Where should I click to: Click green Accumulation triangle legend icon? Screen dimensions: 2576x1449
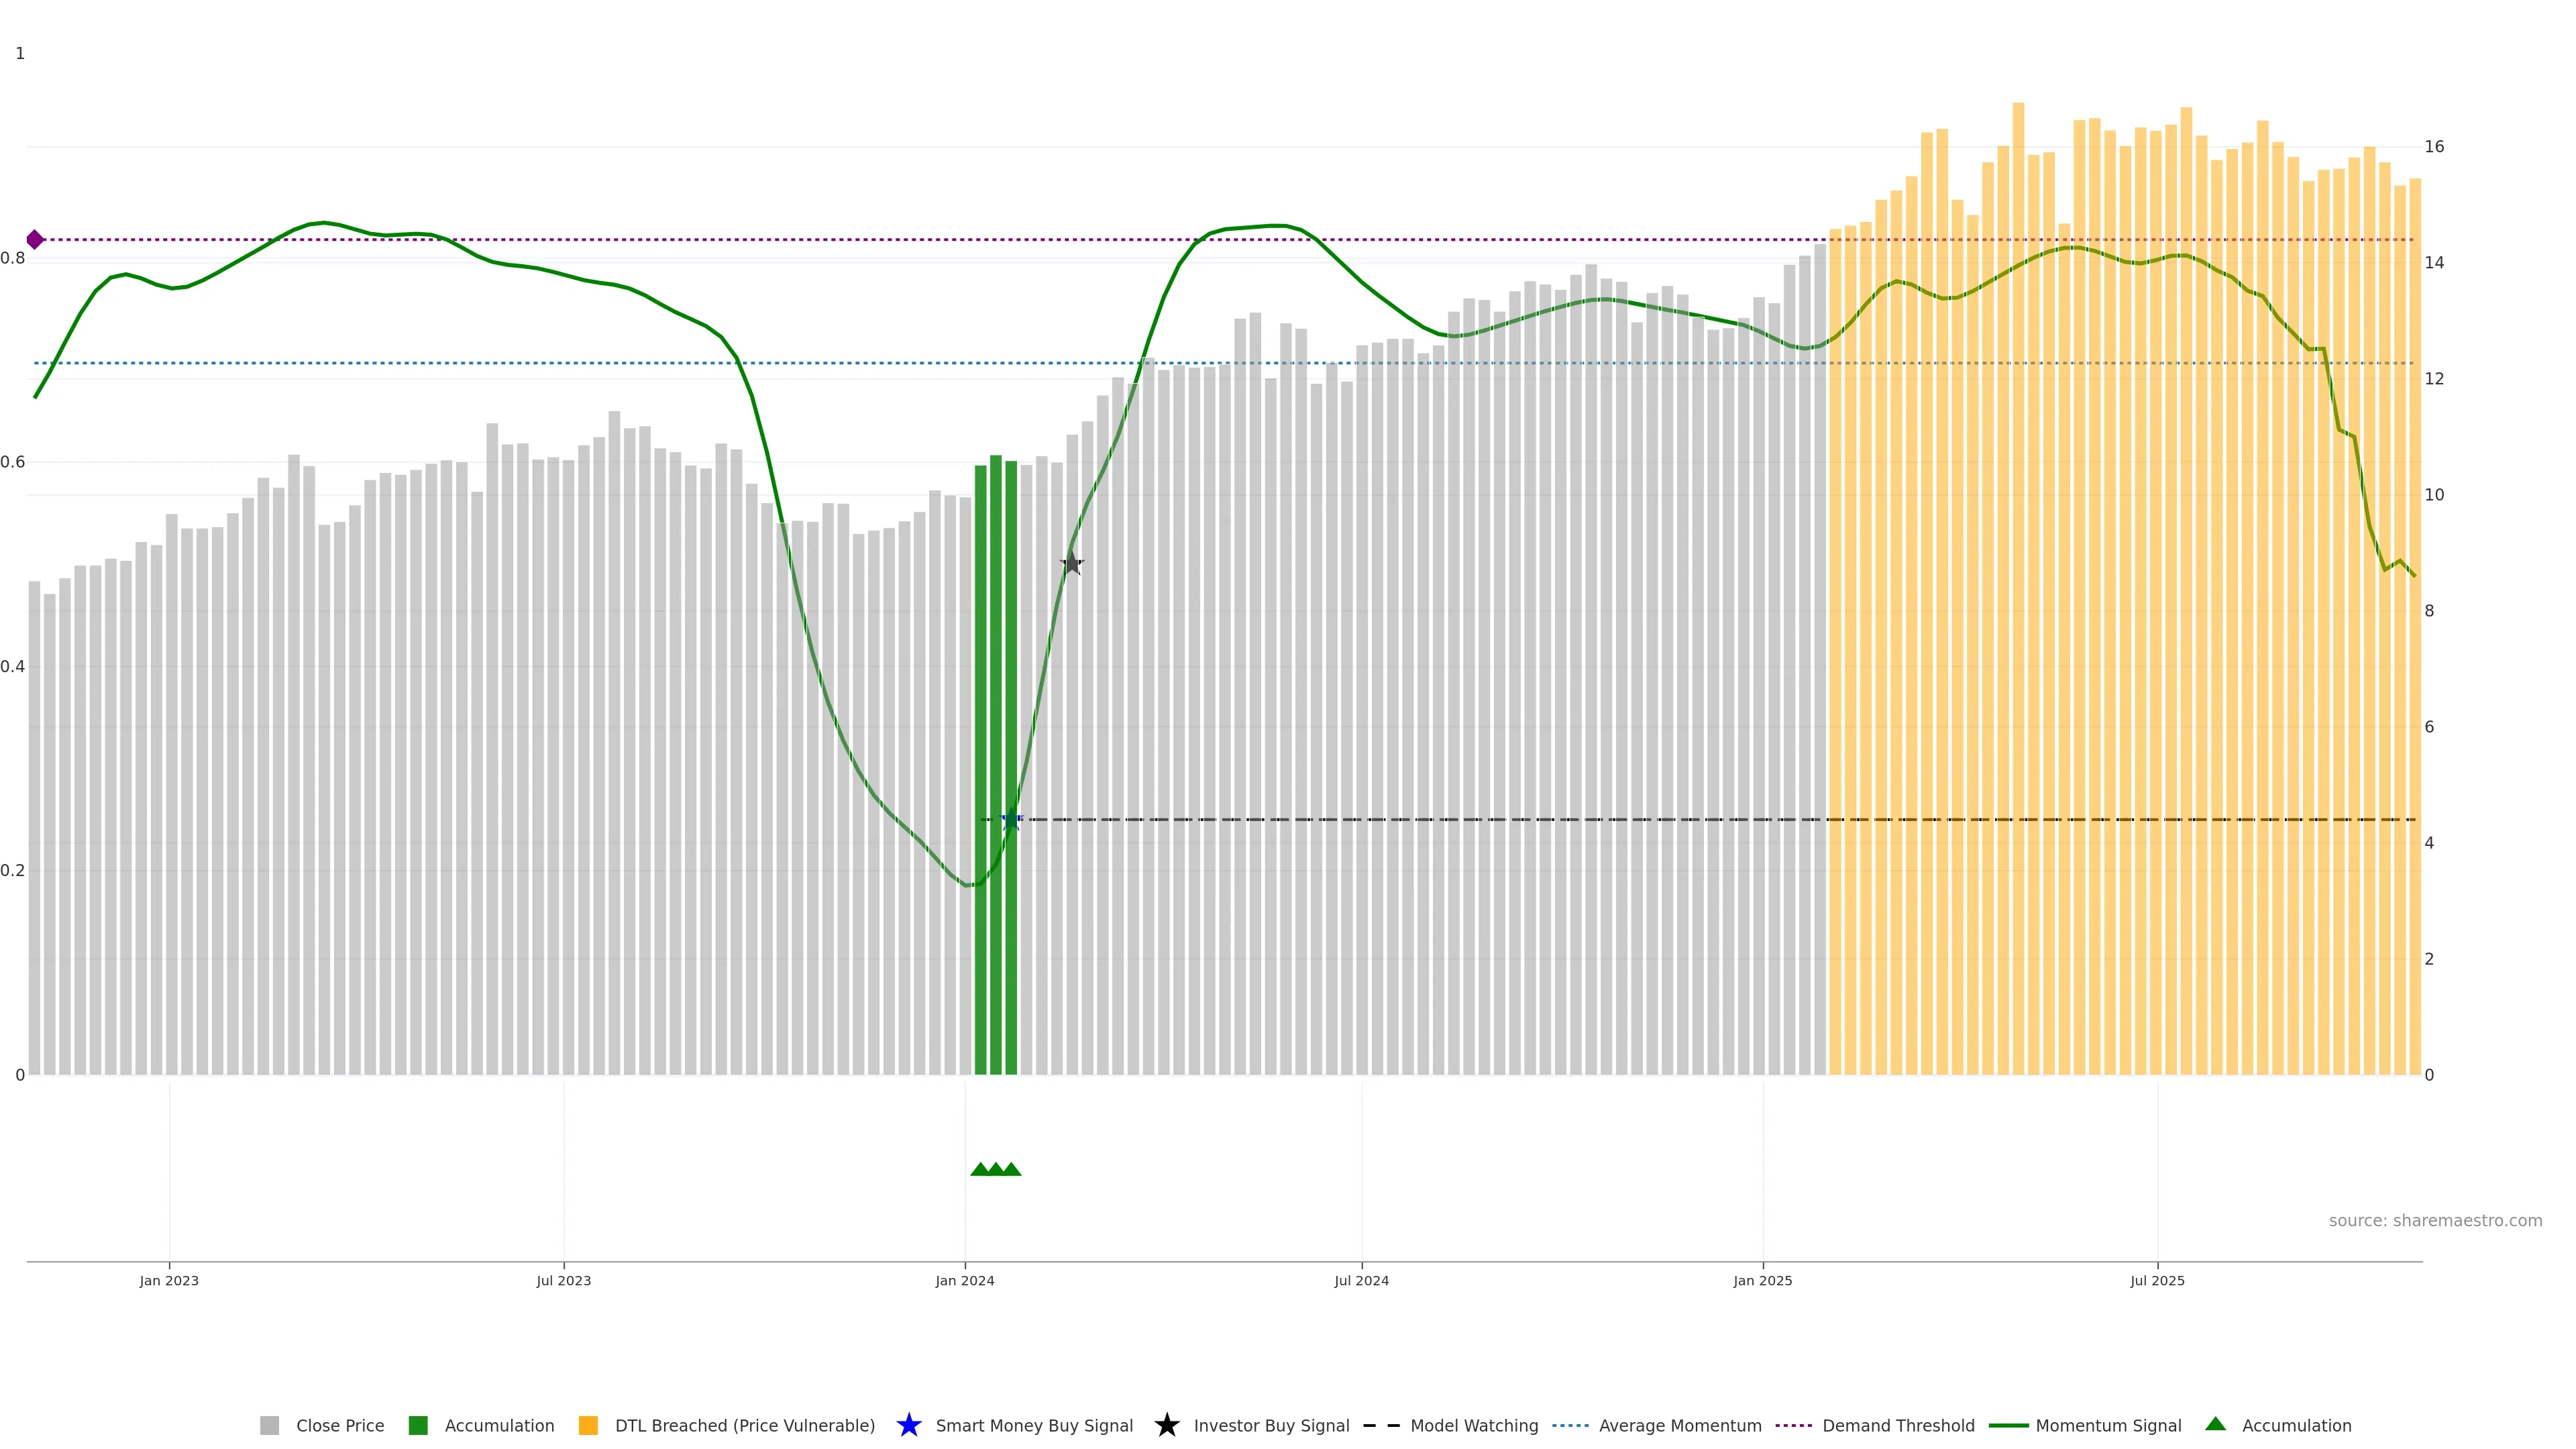[x=2216, y=1424]
